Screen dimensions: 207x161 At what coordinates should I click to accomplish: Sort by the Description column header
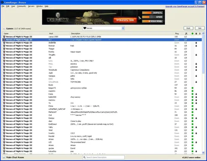(x=122, y=33)
